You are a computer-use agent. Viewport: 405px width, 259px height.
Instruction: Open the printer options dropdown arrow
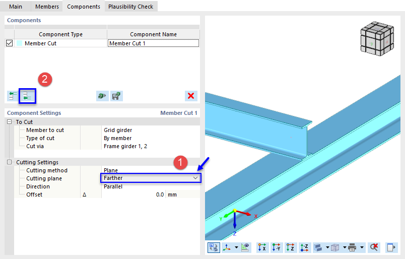[x=362, y=247]
